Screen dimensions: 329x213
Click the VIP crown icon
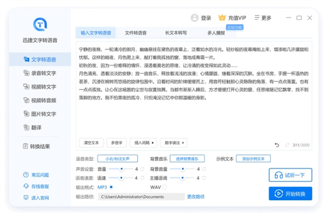[222, 18]
